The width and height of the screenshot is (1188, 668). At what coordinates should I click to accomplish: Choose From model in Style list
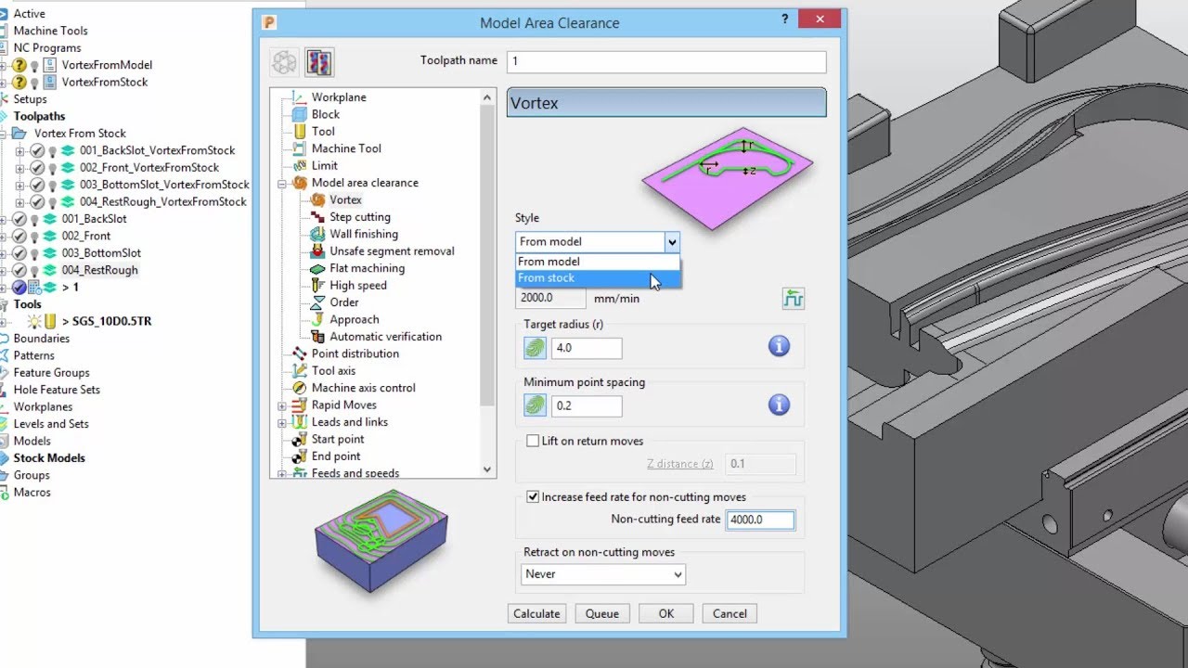pos(598,262)
